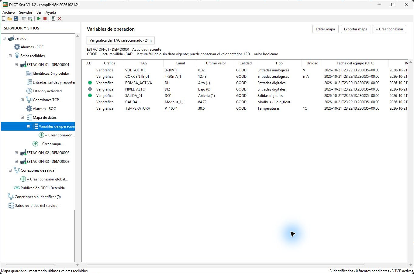Click the Sitios recibidos location pin icon
414x274 pixels.
click(x=17, y=56)
